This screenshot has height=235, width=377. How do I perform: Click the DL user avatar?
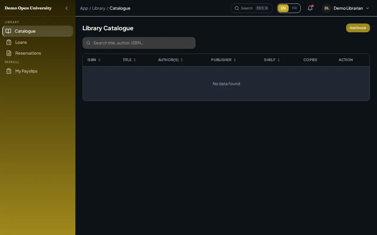point(327,8)
